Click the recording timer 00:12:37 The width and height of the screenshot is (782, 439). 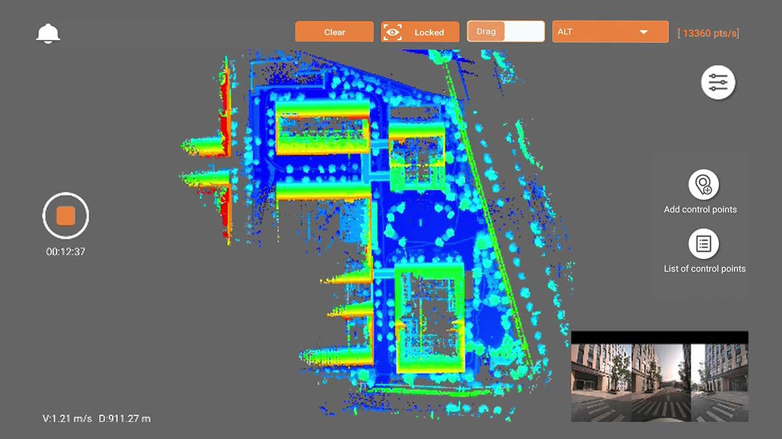(x=65, y=250)
